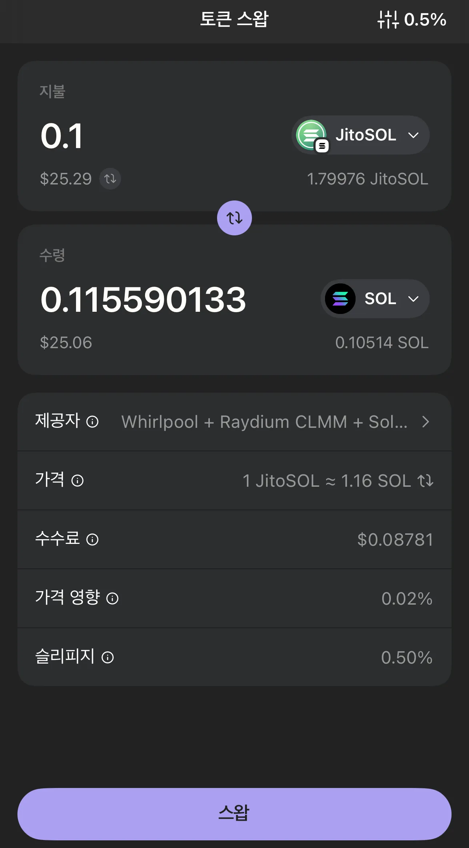The width and height of the screenshot is (469, 848).
Task: Expand the provider route chevron
Action: (425, 422)
